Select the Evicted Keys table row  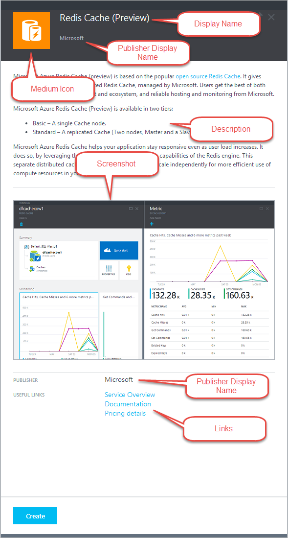209,345
